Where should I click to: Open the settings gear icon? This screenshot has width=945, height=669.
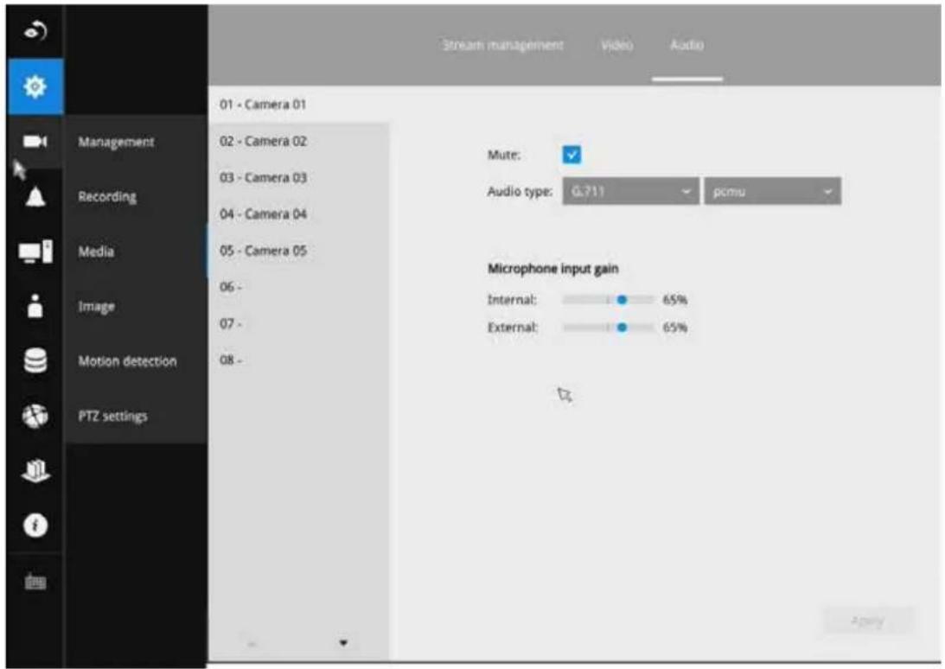[35, 86]
